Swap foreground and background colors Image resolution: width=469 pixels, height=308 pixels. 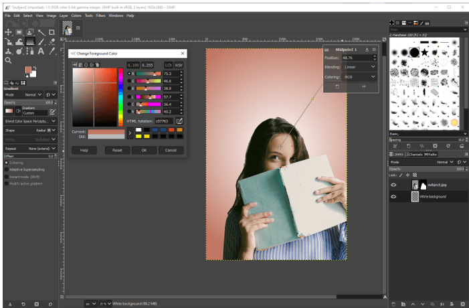tap(34, 68)
